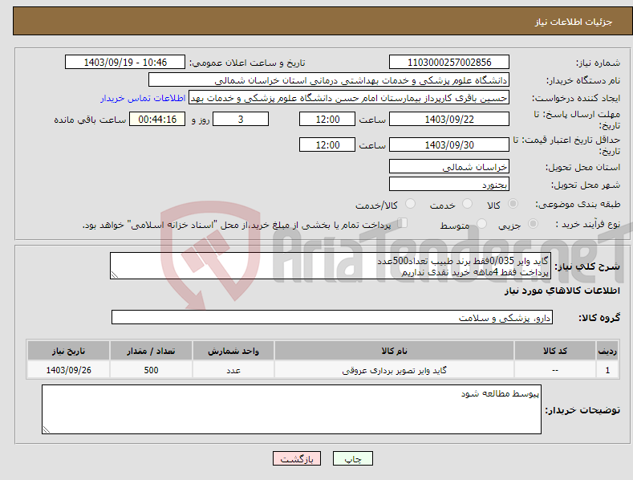
Task: Click the item name گاید وایر تصویر برداری عروقی
Action: (x=394, y=370)
